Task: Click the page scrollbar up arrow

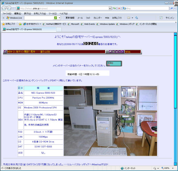Action: 175,34
